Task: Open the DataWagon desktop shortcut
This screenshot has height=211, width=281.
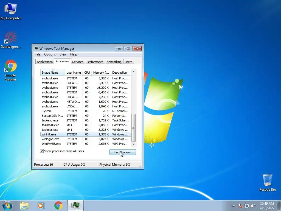Action: coord(11,40)
